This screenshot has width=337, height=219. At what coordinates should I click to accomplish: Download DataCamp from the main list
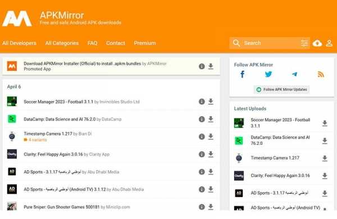tap(211, 119)
